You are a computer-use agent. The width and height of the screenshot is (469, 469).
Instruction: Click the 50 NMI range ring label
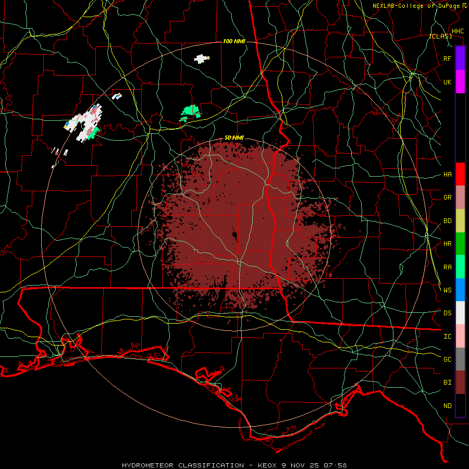pyautogui.click(x=234, y=138)
